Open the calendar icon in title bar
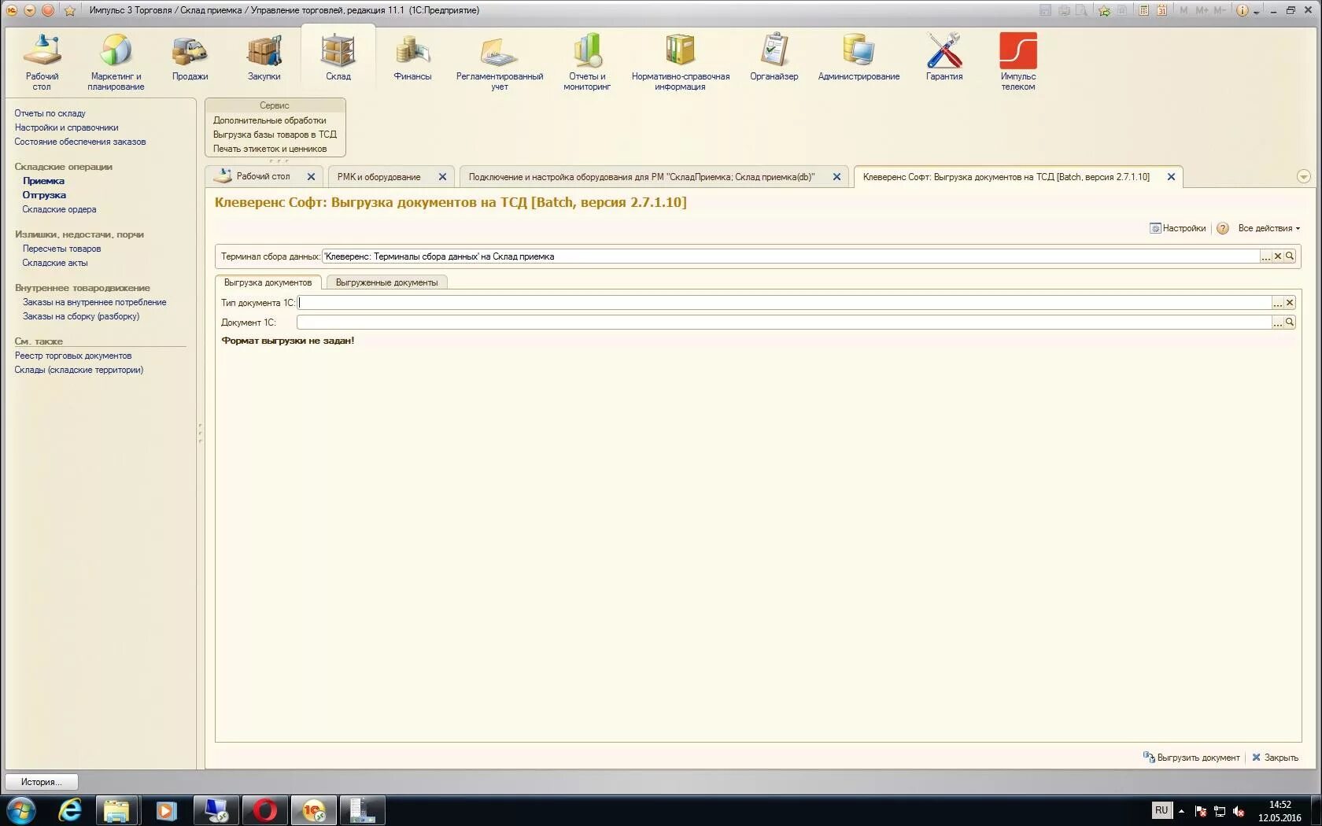Viewport: 1322px width, 826px height. (x=1161, y=10)
